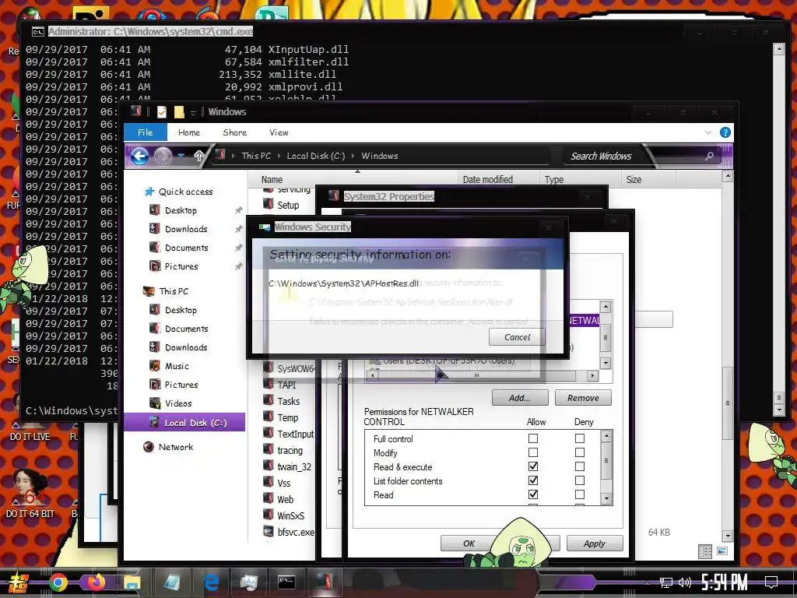Go back in Explorer Windows window
The height and width of the screenshot is (598, 797).
(x=140, y=156)
